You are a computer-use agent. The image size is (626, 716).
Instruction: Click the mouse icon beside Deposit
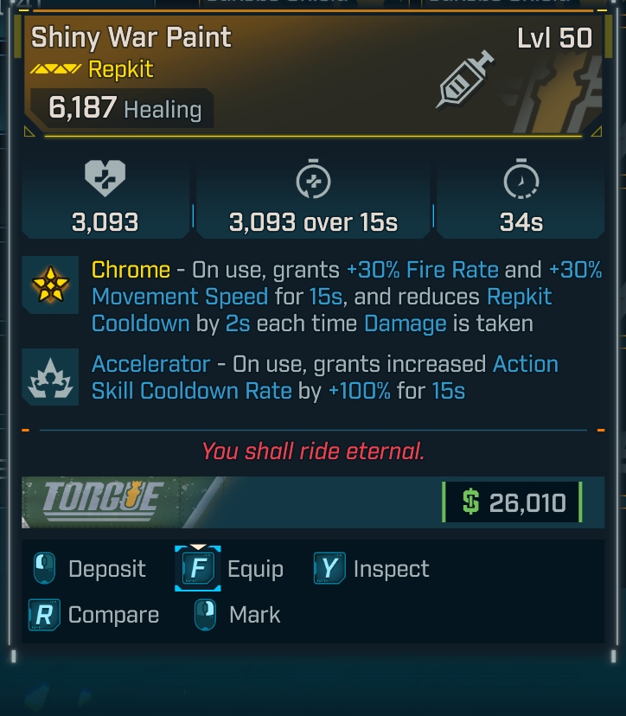45,570
